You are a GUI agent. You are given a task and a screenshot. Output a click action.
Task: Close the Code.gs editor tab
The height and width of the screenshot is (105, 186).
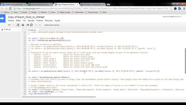37,30
